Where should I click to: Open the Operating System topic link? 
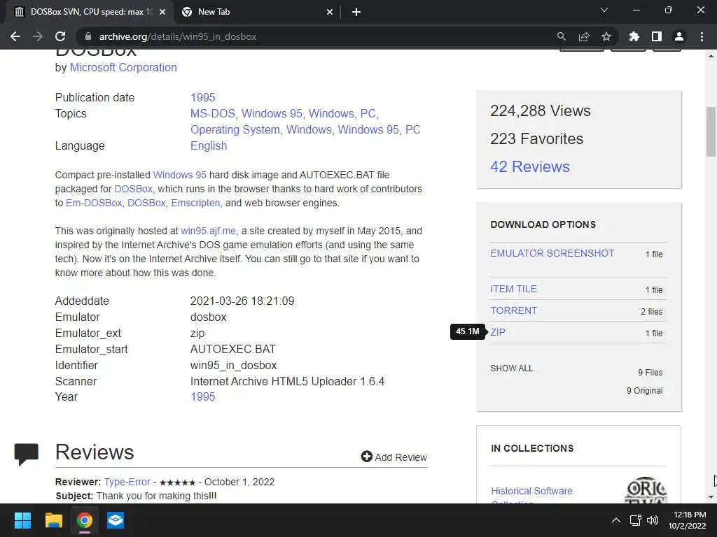[235, 129]
